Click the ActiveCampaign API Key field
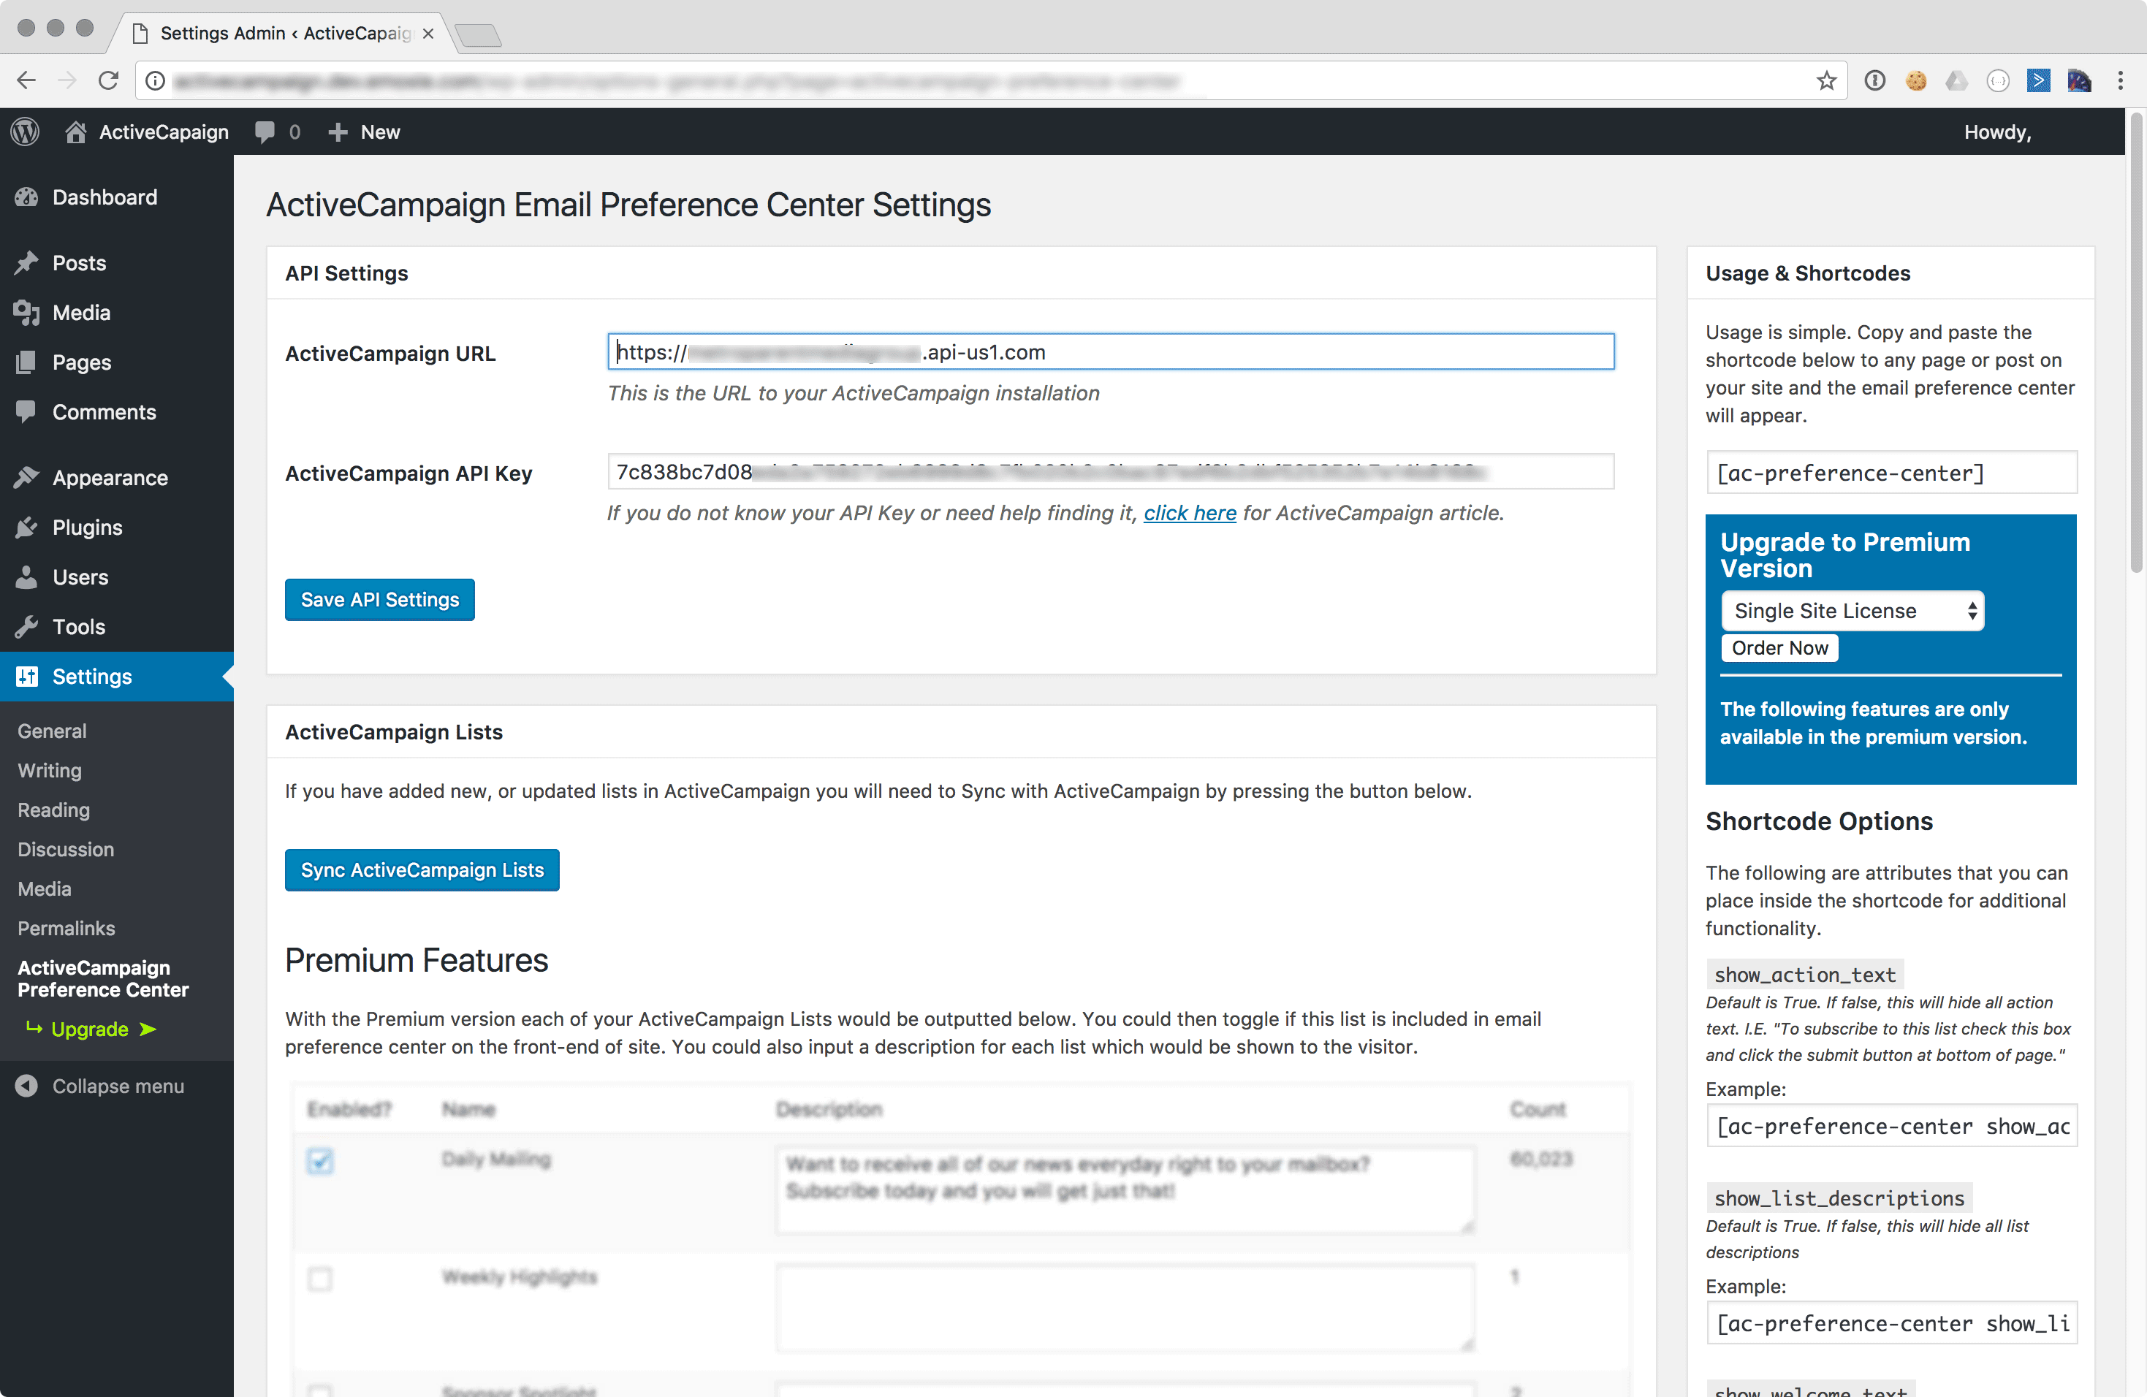 (x=1111, y=472)
